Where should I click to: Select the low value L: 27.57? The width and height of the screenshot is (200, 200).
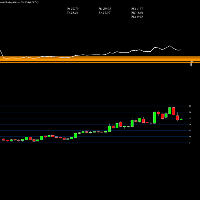(104, 13)
